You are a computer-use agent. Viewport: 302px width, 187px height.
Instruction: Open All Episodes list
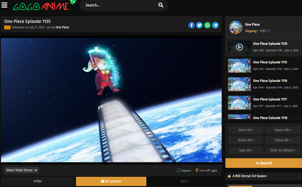(x=111, y=181)
